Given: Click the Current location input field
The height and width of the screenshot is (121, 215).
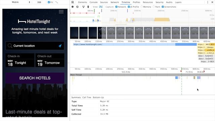Looking at the screenshot, I should (x=35, y=46).
